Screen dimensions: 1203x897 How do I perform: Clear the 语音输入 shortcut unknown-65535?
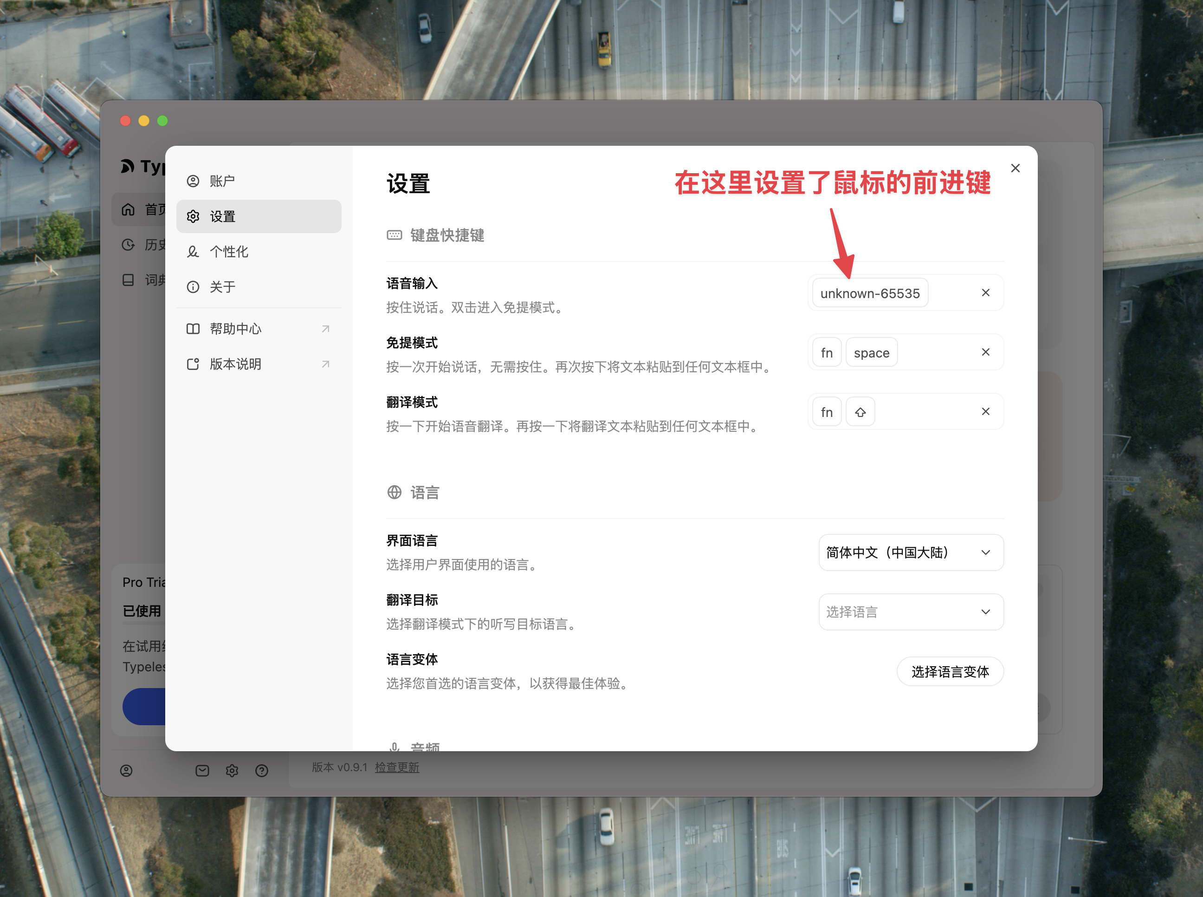(985, 293)
